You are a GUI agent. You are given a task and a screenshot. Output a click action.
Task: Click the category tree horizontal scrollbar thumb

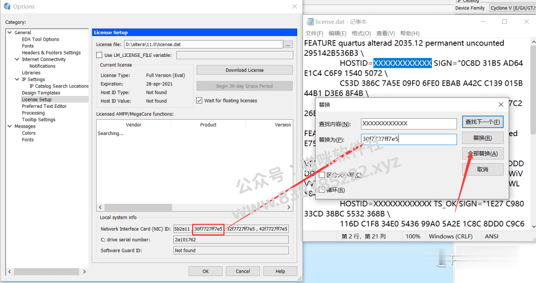click(x=46, y=272)
